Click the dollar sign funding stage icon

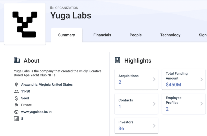(16, 98)
